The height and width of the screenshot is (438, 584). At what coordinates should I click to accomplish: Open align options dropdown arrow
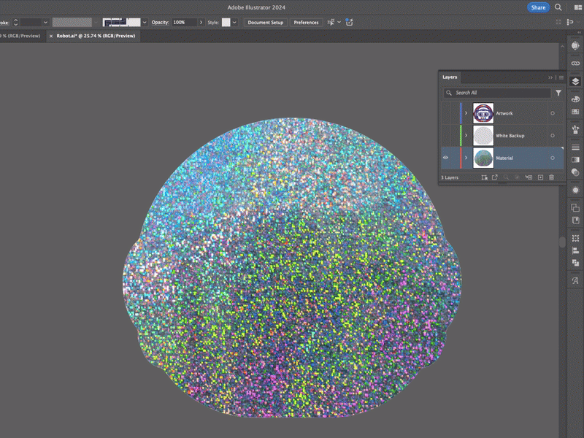pos(339,23)
